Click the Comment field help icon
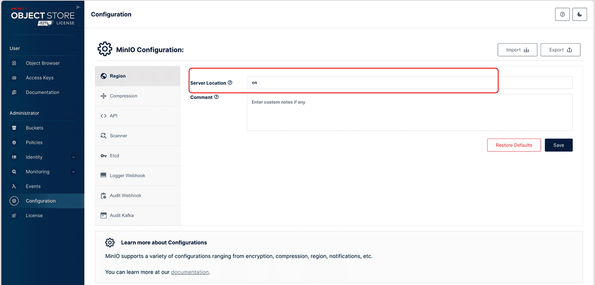595x285 pixels. (216, 97)
